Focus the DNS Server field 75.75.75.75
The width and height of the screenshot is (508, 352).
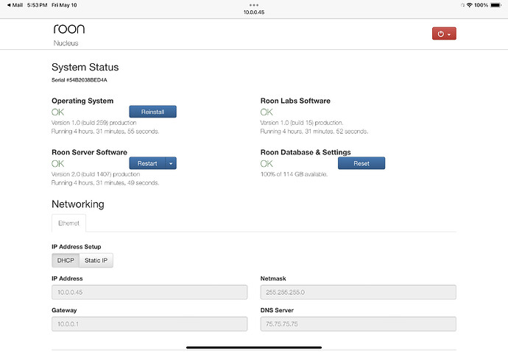point(359,324)
